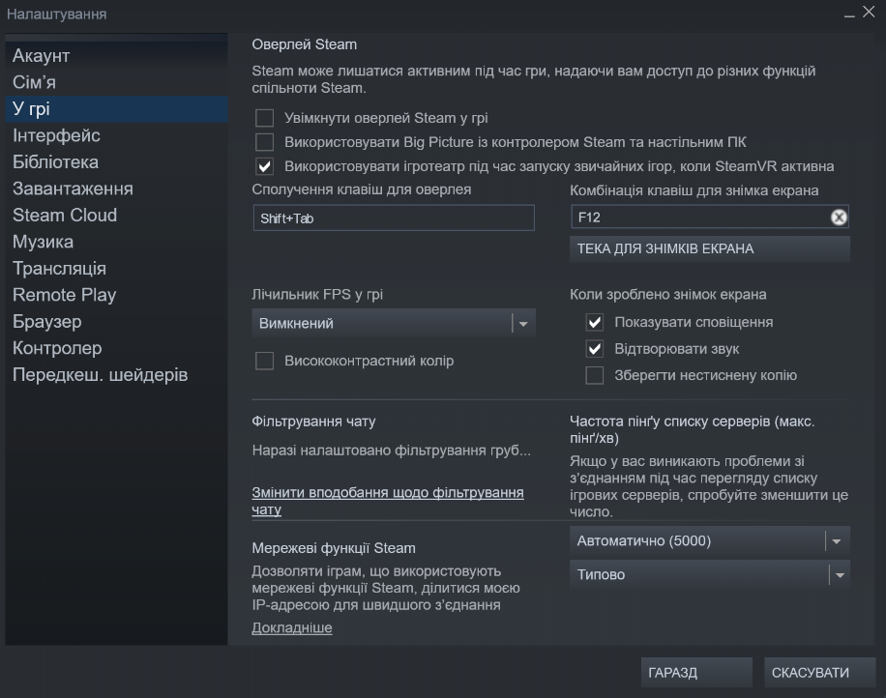Uncheck the SteamVR game theater checkbox
886x698 pixels.
(265, 166)
